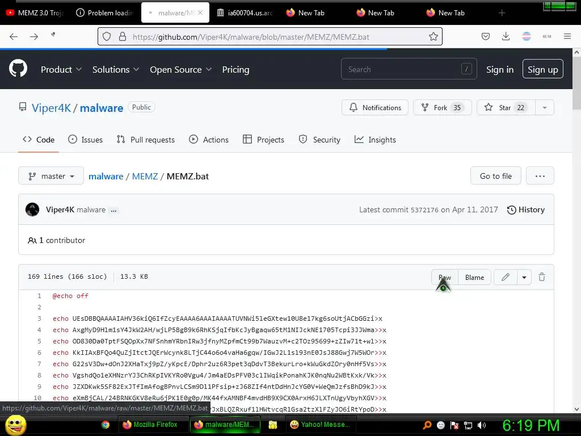Image resolution: width=581 pixels, height=436 pixels.
Task: Click the MEMZ folder breadcrumb
Action: pyautogui.click(x=145, y=176)
